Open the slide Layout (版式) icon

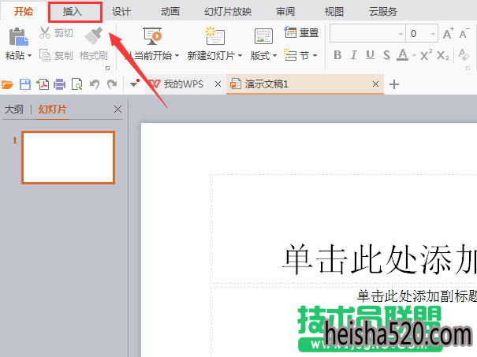pyautogui.click(x=263, y=36)
